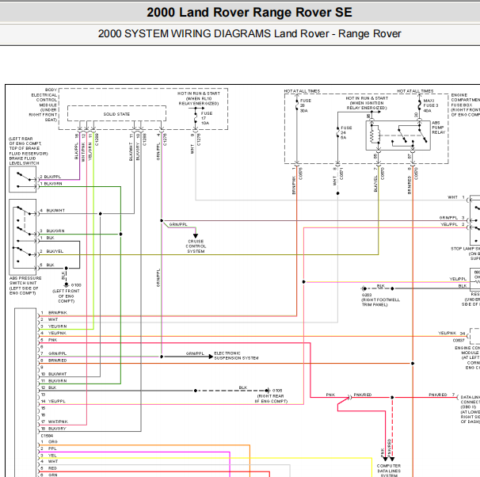Click the 'G203' ground label
This screenshot has height=477, width=480.
367,295
